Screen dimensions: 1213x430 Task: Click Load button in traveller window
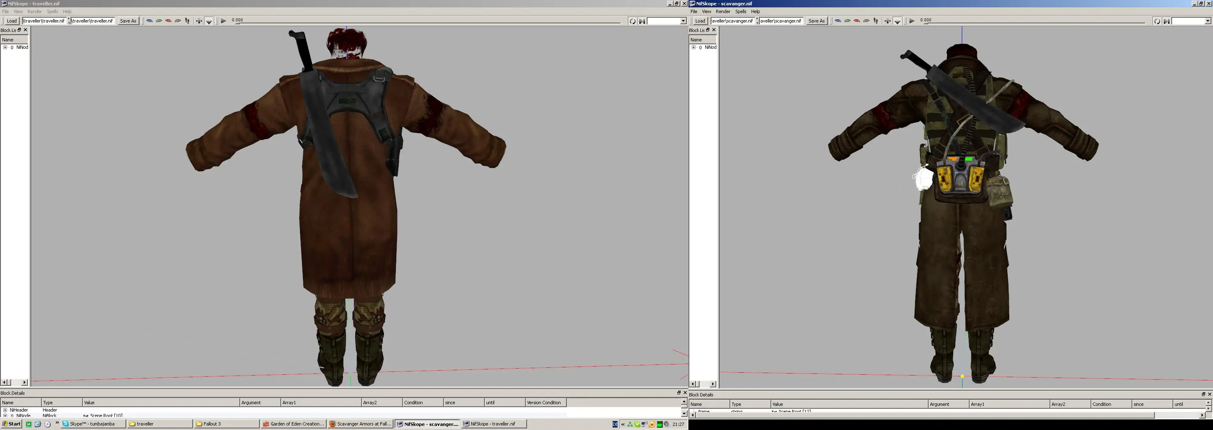tap(11, 21)
